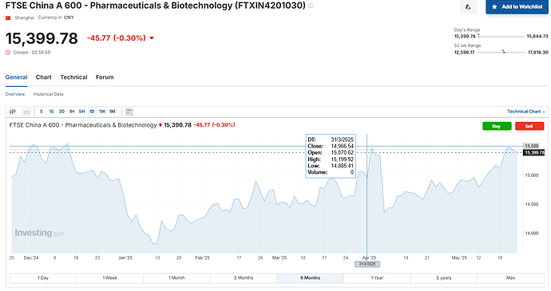The height and width of the screenshot is (291, 551).
Task: Click the info icon next to index title
Action: [x=311, y=6]
